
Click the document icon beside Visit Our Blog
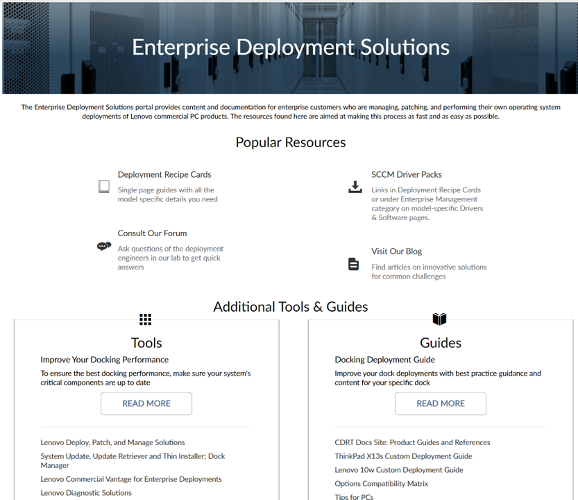coord(353,264)
